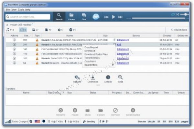Click the playback progress bar

[159, 18]
